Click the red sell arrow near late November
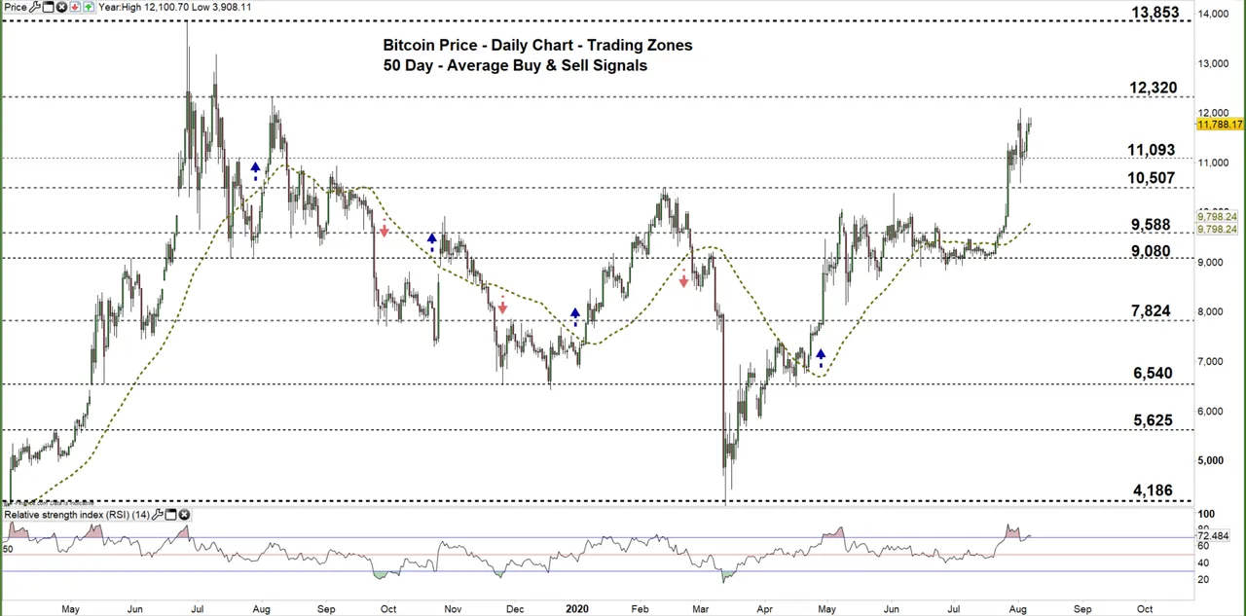Viewport: 1246px width, 616px height. click(x=502, y=306)
